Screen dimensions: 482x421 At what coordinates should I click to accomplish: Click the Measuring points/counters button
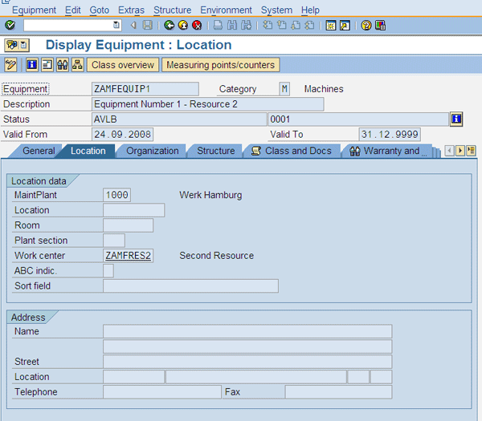coord(220,65)
